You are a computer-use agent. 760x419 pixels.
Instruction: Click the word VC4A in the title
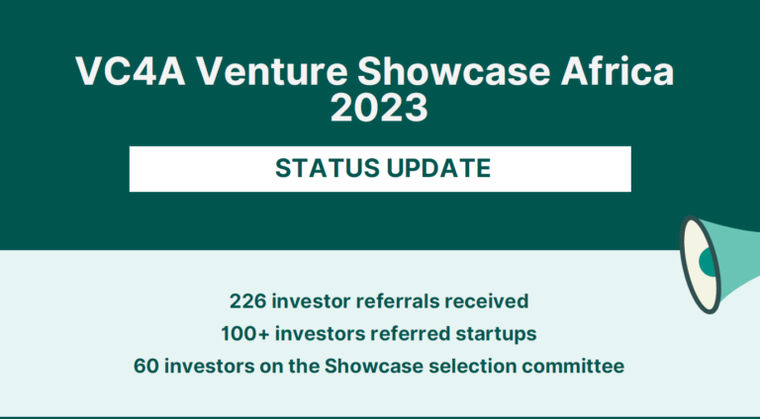[131, 71]
